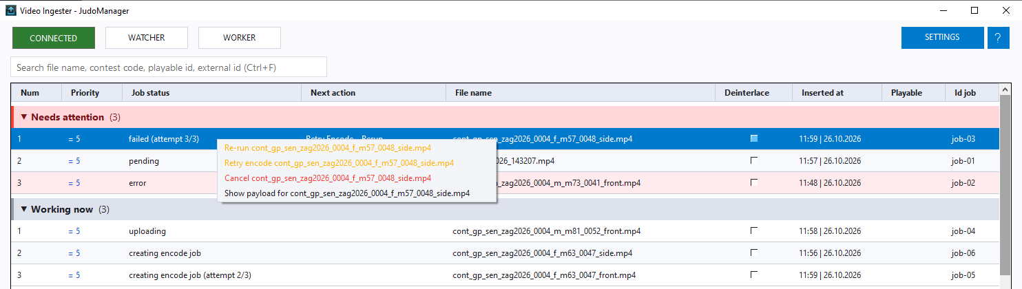The width and height of the screenshot is (1022, 289).
Task: Click the CONNECTED status button
Action: tap(54, 38)
